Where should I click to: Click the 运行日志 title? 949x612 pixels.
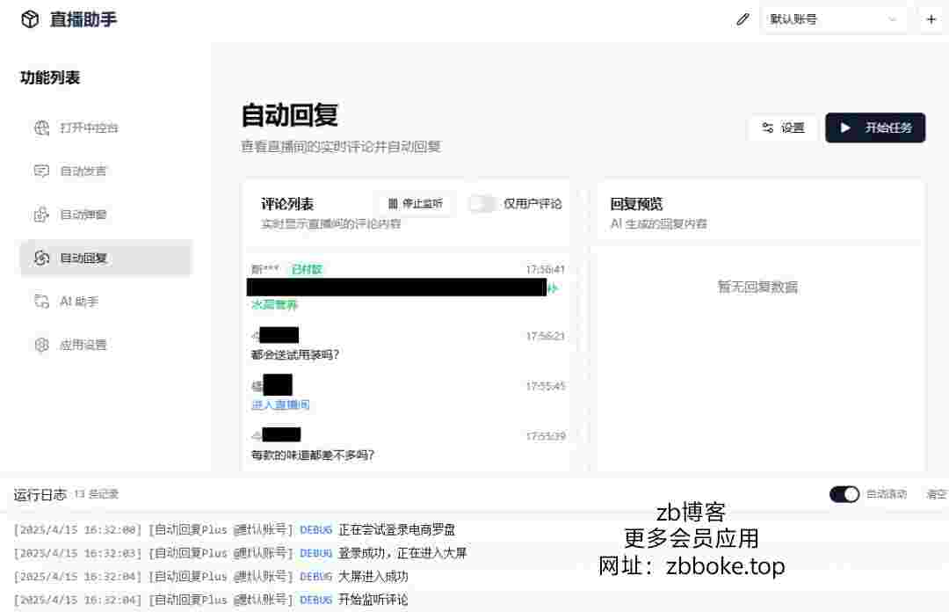(x=40, y=495)
